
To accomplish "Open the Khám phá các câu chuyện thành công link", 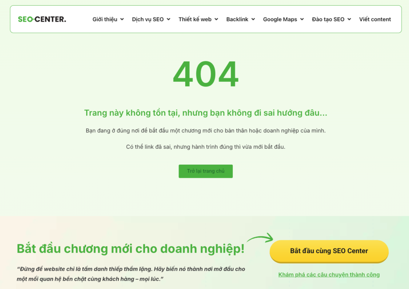I will coord(329,275).
